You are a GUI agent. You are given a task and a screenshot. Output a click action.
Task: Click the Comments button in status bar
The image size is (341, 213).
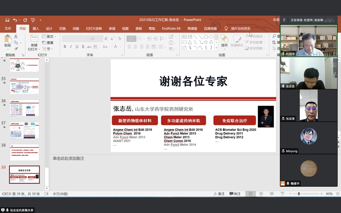[x=235, y=194]
